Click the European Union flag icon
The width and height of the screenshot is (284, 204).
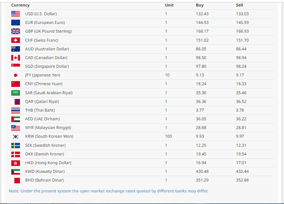16,22
